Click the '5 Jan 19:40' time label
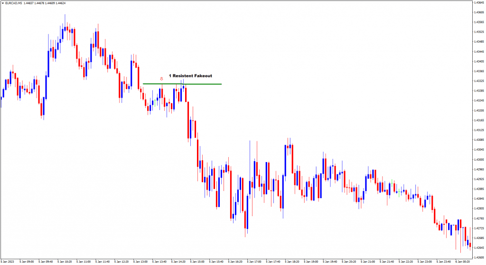 click(x=330, y=262)
